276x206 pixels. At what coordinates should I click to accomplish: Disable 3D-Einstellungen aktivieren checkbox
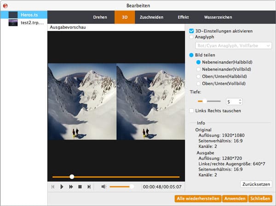point(192,31)
